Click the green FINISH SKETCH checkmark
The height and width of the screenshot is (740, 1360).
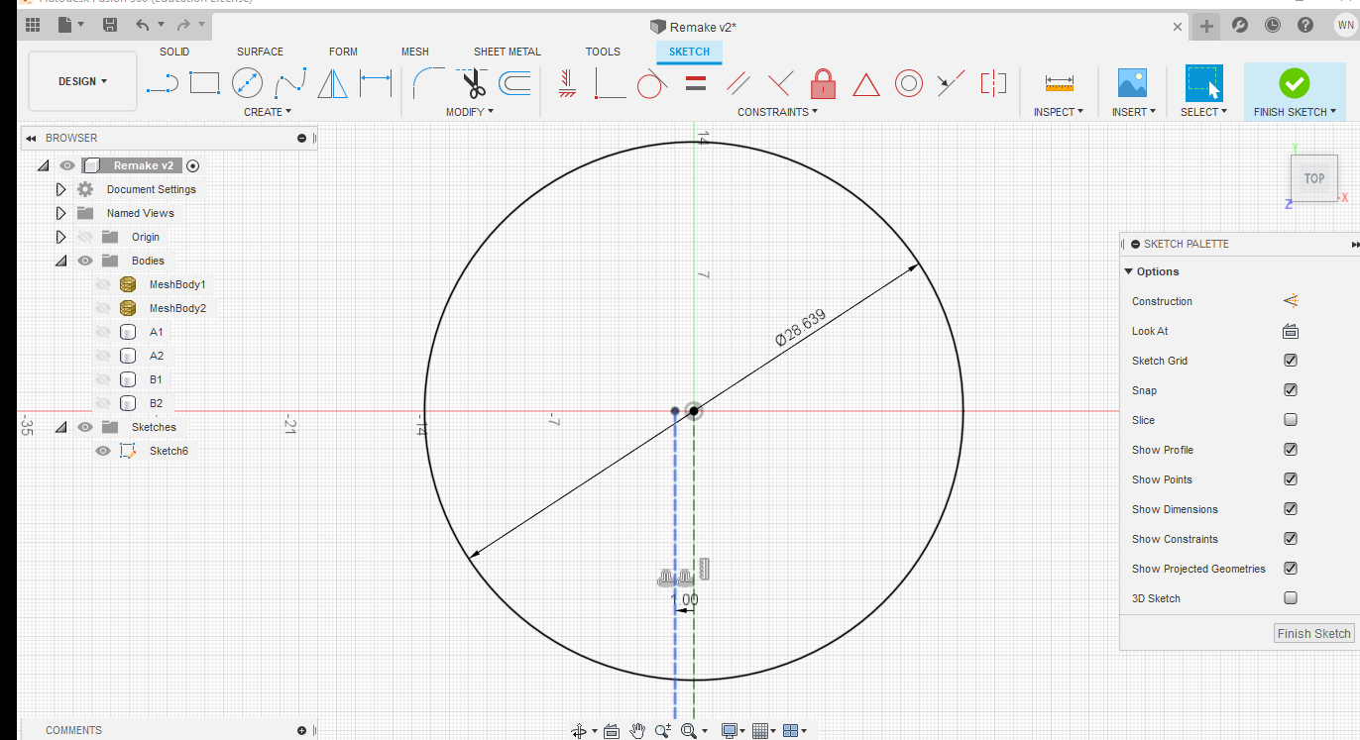pyautogui.click(x=1295, y=83)
